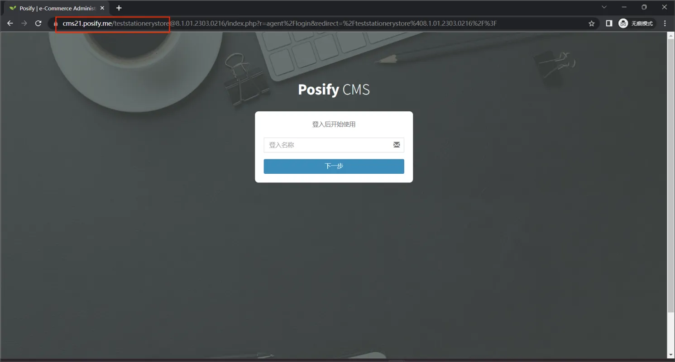675x362 pixels.
Task: Close the Posify e-Commerce tab
Action: pos(102,8)
